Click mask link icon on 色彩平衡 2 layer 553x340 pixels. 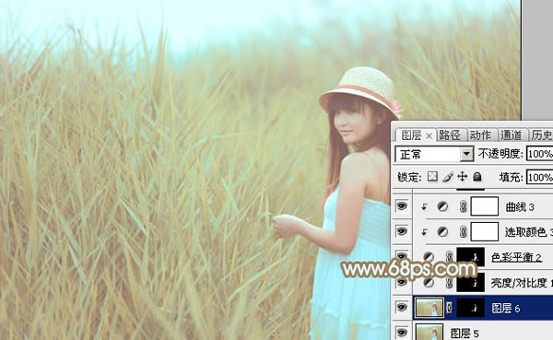click(450, 257)
